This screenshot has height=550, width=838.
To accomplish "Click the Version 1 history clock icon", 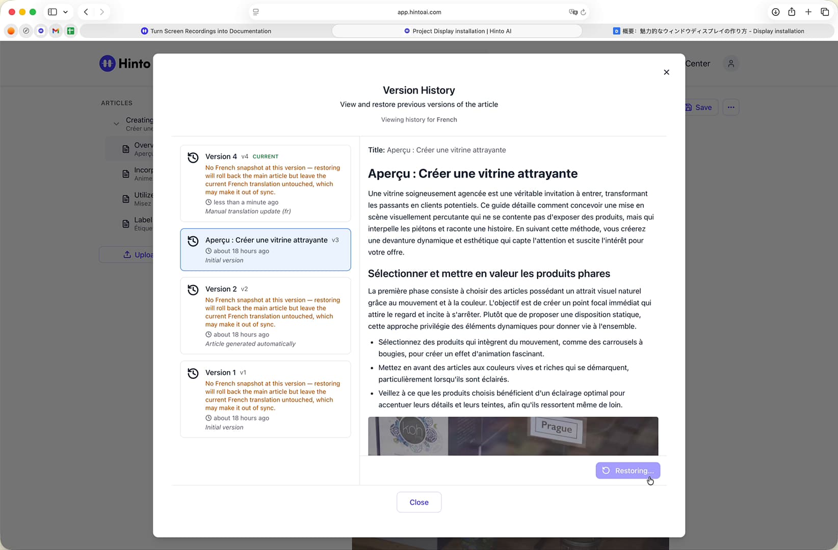I will [x=193, y=373].
